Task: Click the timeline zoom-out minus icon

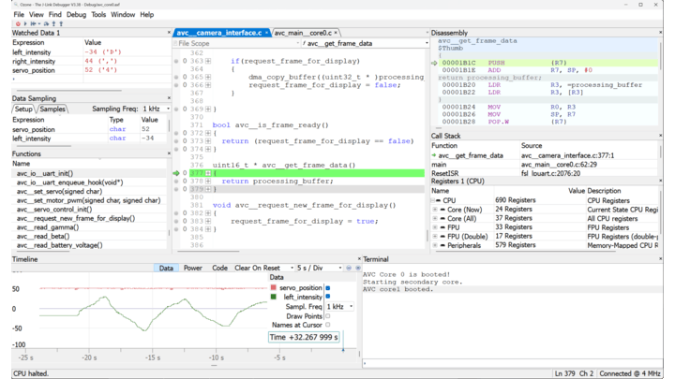Action: (x=348, y=268)
